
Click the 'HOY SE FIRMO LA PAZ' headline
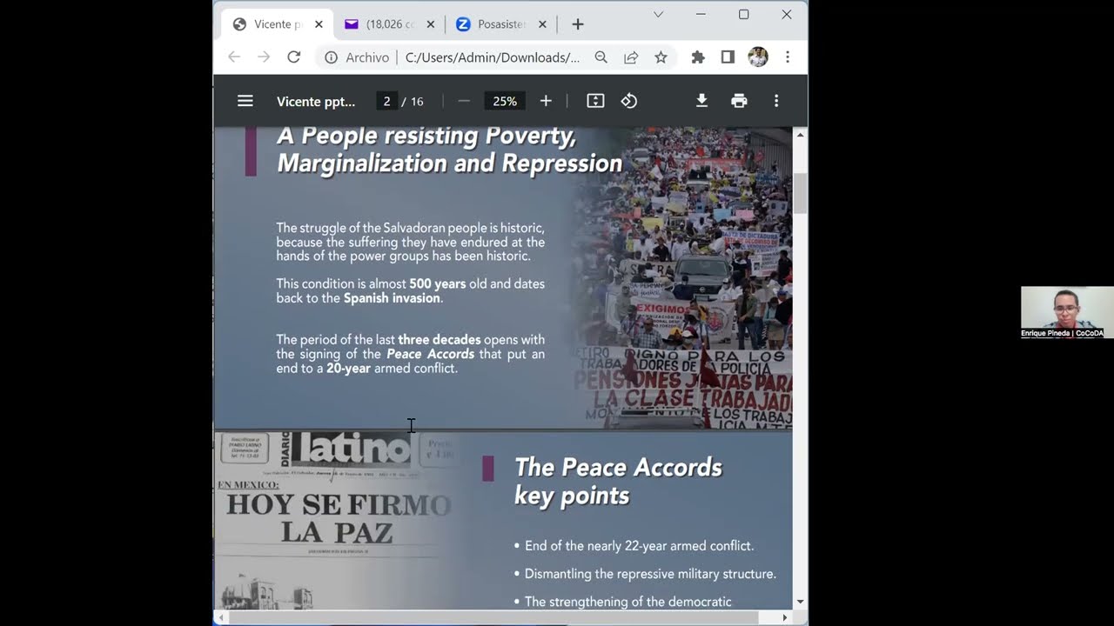pos(339,518)
